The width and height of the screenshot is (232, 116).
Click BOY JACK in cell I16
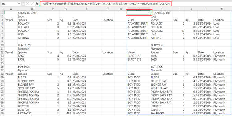coord(156,66)
